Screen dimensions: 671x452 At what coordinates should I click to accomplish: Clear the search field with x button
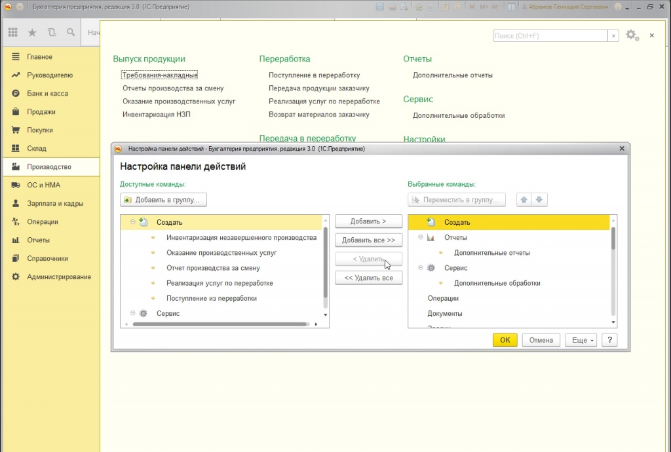[x=613, y=36]
